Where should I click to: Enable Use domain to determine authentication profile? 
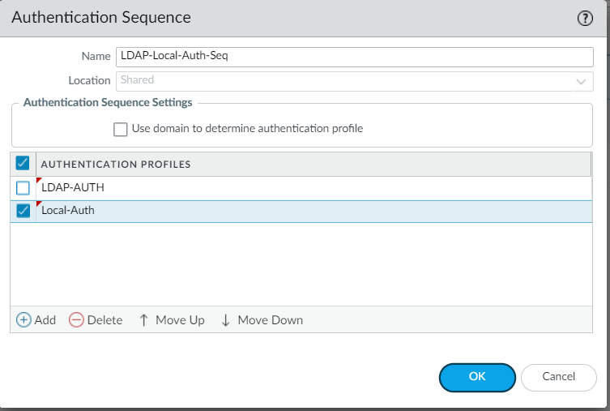pos(120,129)
